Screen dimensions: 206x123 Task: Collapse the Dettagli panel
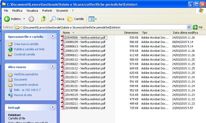click(x=53, y=107)
